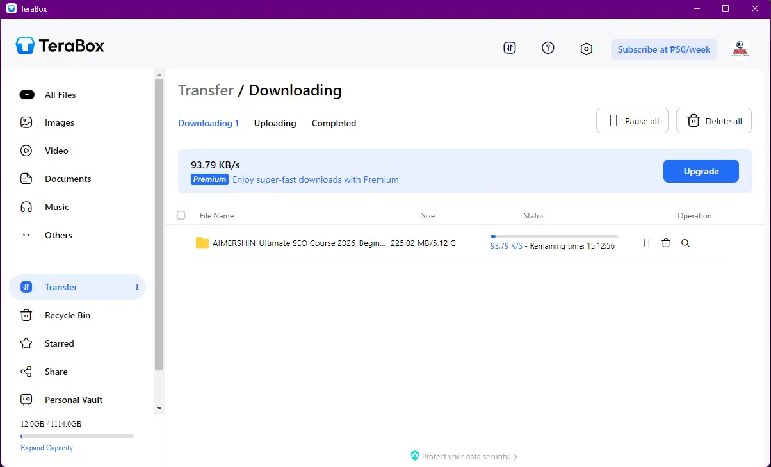The width and height of the screenshot is (771, 467).
Task: Click the storage usage bar
Action: [x=77, y=436]
